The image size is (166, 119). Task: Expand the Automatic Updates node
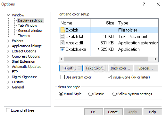(8, 67)
